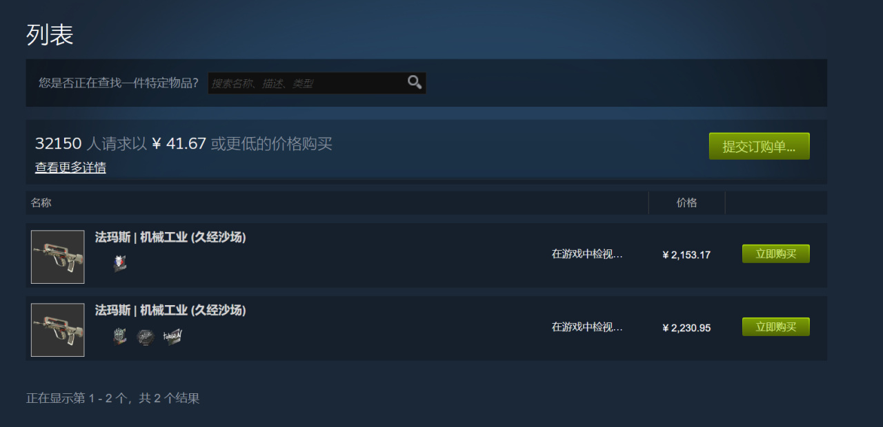The height and width of the screenshot is (427, 883).
Task: Open the 查看更多详情 link
Action: tap(70, 167)
